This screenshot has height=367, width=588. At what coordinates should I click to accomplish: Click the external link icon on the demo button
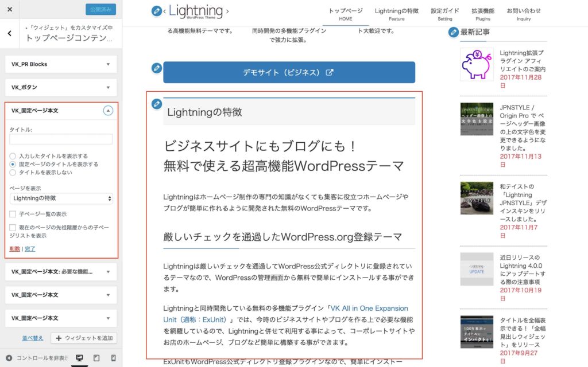click(x=329, y=72)
